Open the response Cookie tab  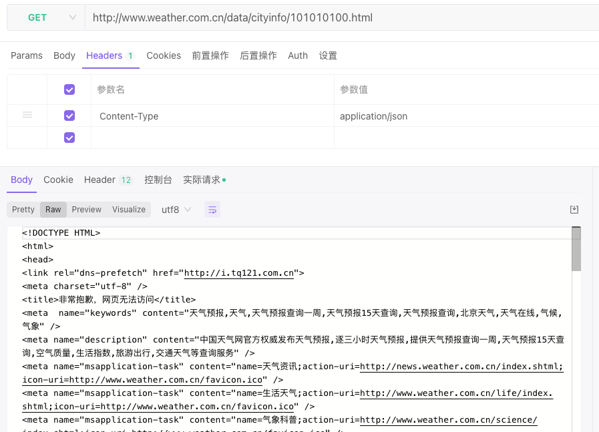(x=59, y=180)
